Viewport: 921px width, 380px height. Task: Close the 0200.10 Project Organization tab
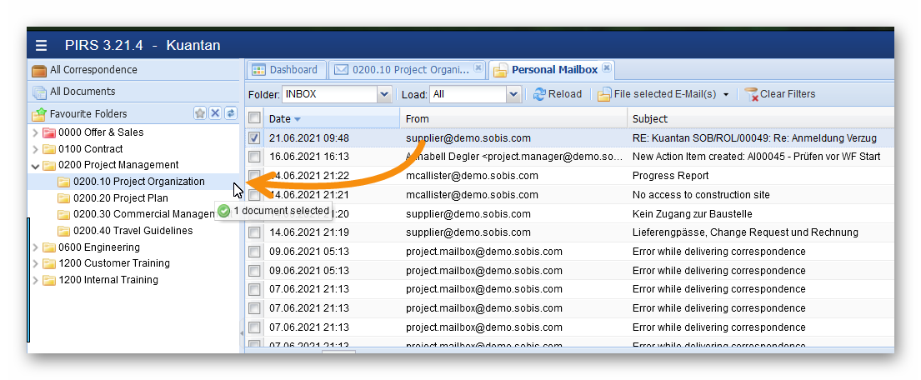pos(478,68)
